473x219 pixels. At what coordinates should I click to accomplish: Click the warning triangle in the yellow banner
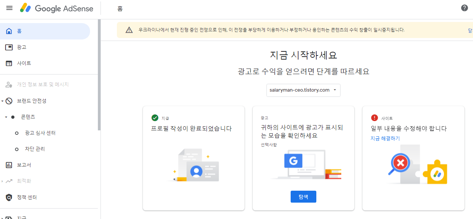(129, 30)
